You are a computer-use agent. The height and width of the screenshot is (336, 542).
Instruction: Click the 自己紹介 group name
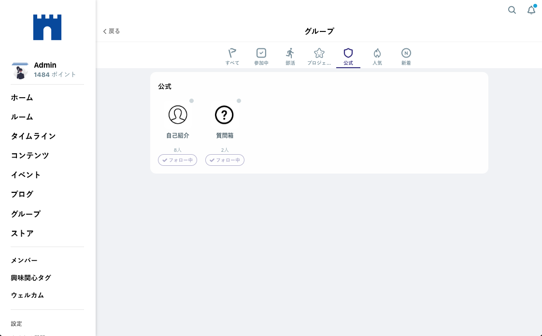(178, 136)
